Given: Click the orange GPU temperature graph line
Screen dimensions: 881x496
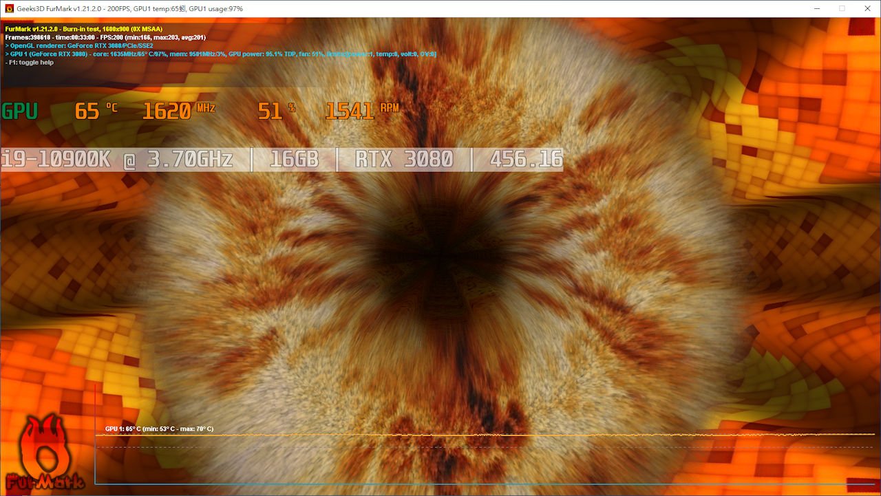Looking at the screenshot, I should pos(485,435).
